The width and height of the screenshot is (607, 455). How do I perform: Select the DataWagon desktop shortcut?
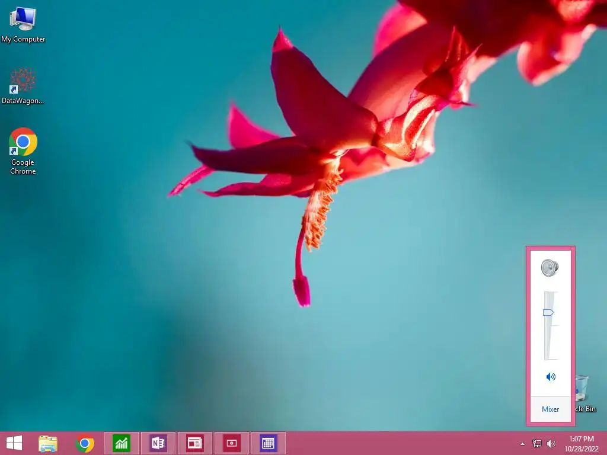coord(23,86)
